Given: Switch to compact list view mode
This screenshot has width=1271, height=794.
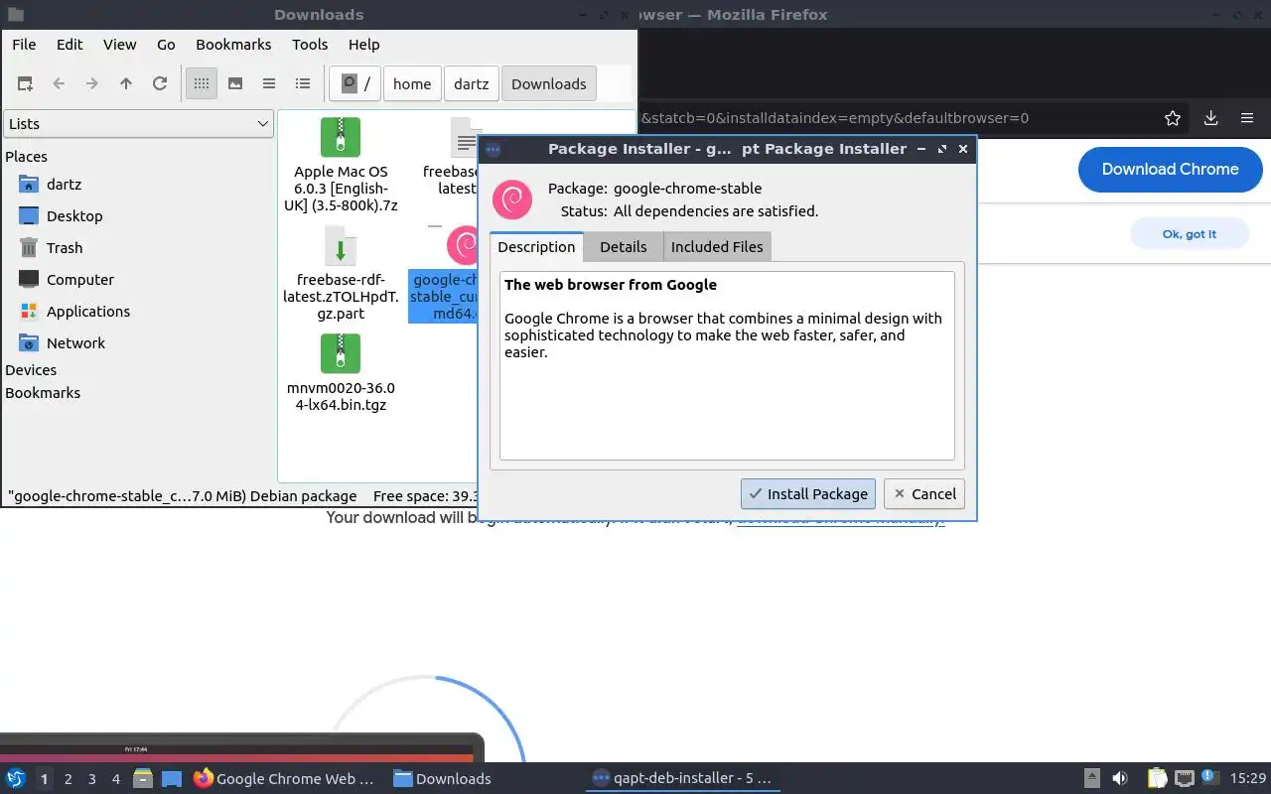Looking at the screenshot, I should (269, 84).
